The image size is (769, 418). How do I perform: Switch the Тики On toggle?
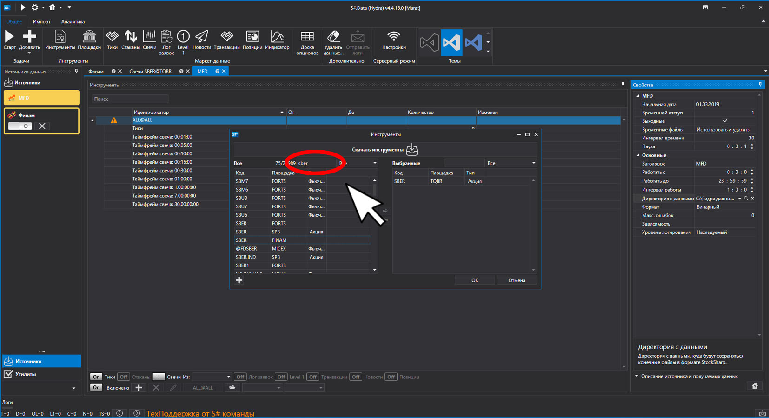tap(96, 377)
